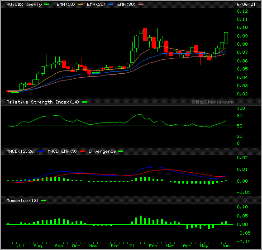Click the Momentum(12) green legend swatch
Image resolution: width=262 pixels, height=250 pixels.
[43, 200]
